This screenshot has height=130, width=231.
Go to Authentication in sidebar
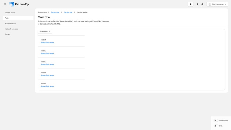[x=10, y=23]
